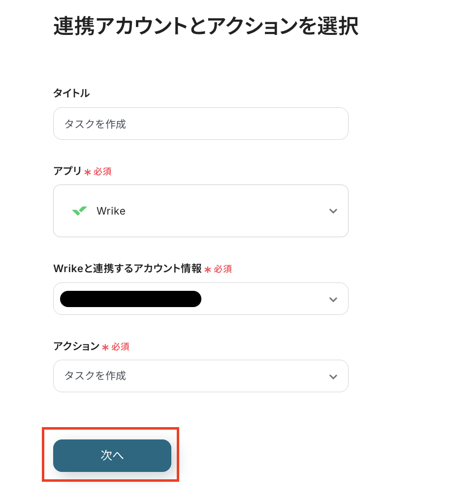Click the red asterisk next to アクション

tap(105, 347)
